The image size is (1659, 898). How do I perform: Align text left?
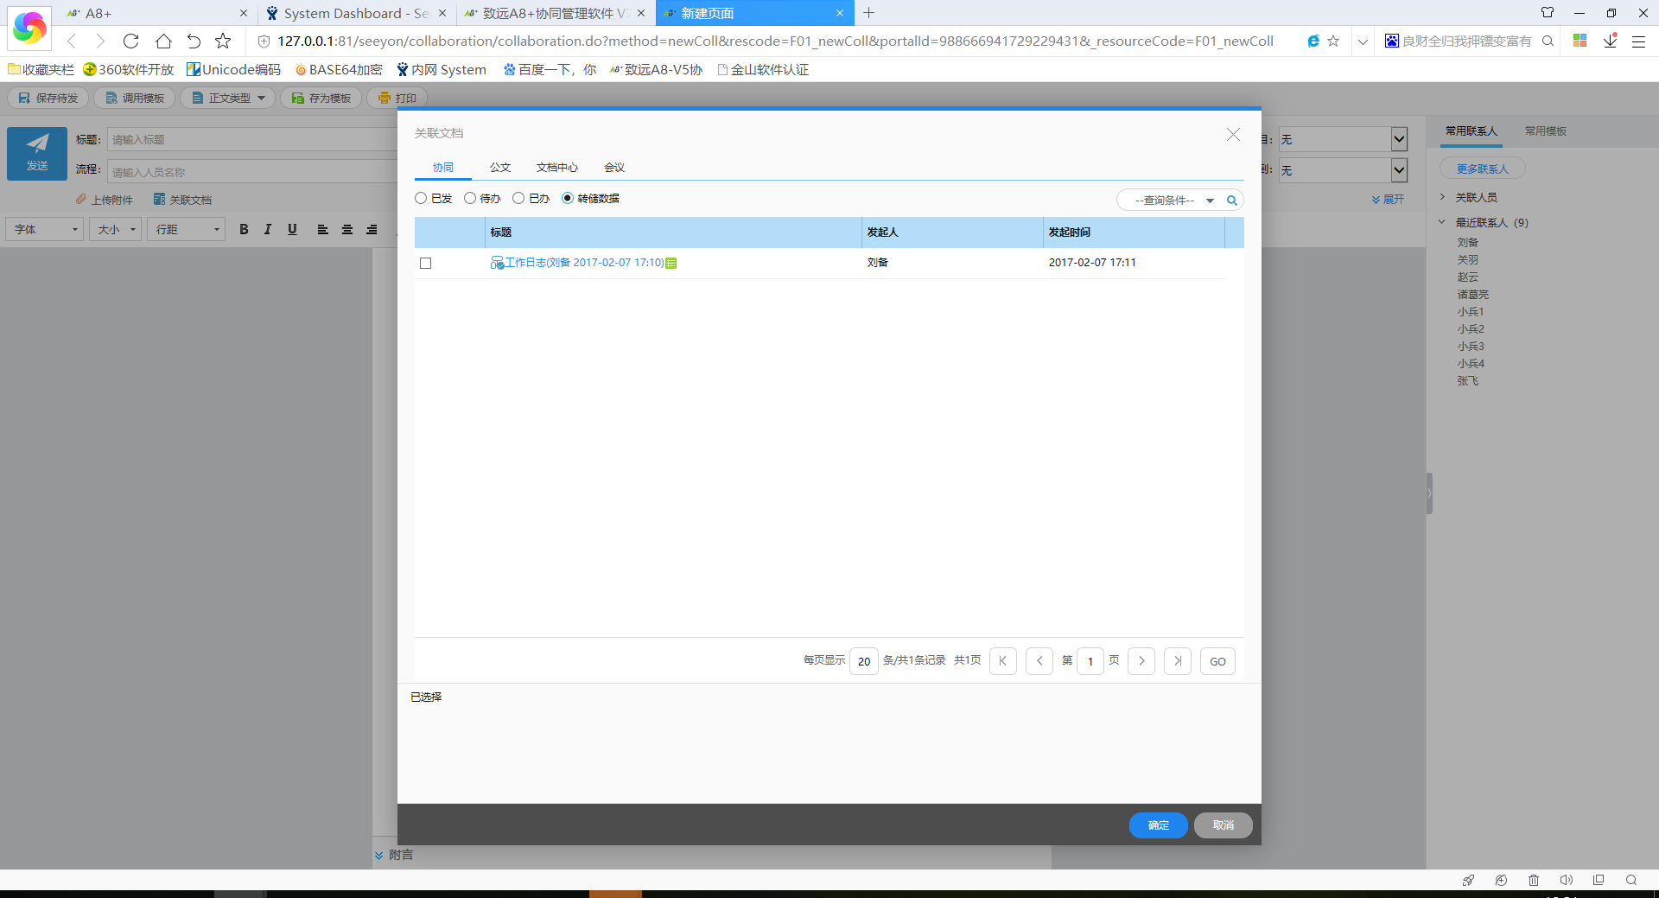322,230
